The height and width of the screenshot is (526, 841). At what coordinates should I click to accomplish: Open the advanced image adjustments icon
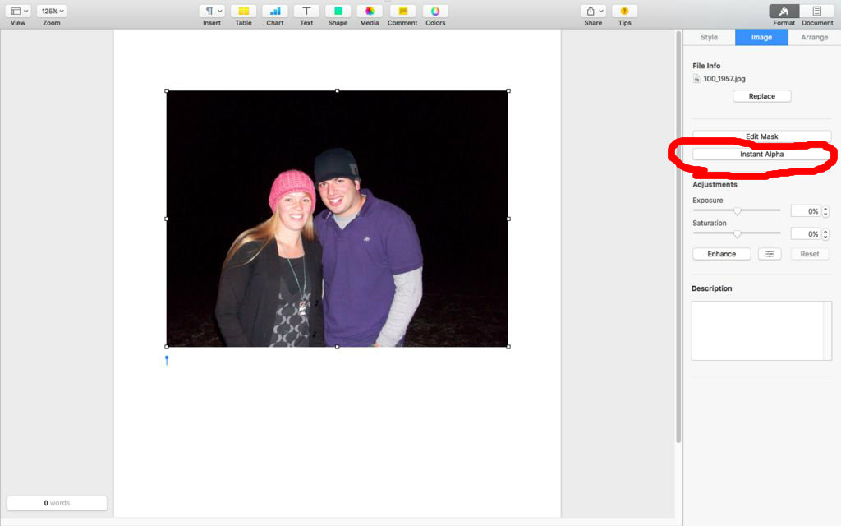769,254
